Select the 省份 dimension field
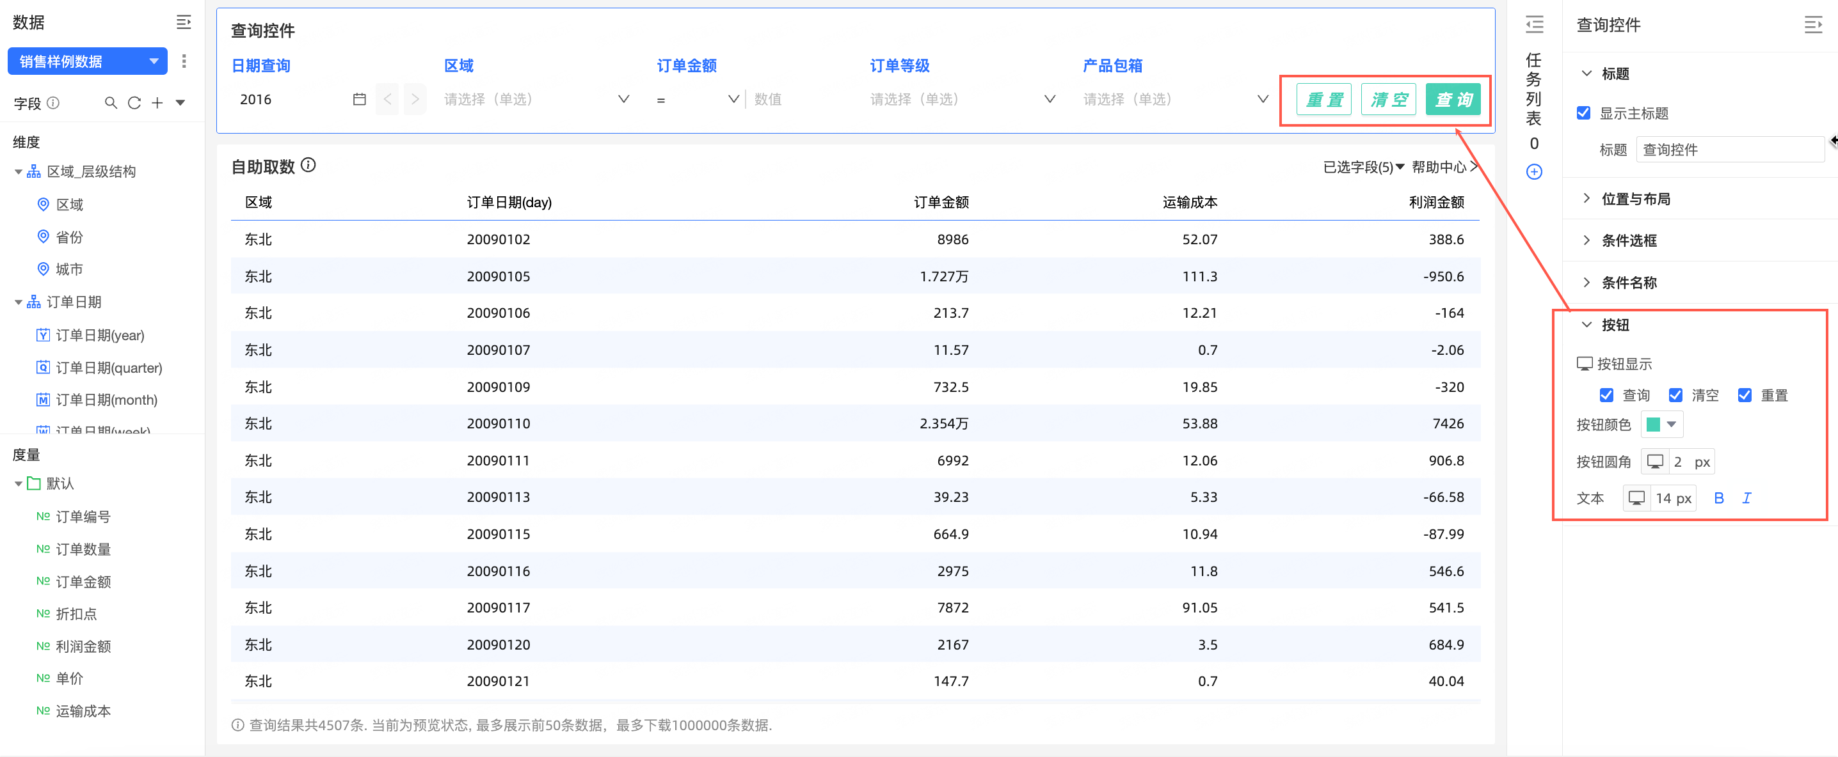Viewport: 1838px width, 757px height. point(69,237)
